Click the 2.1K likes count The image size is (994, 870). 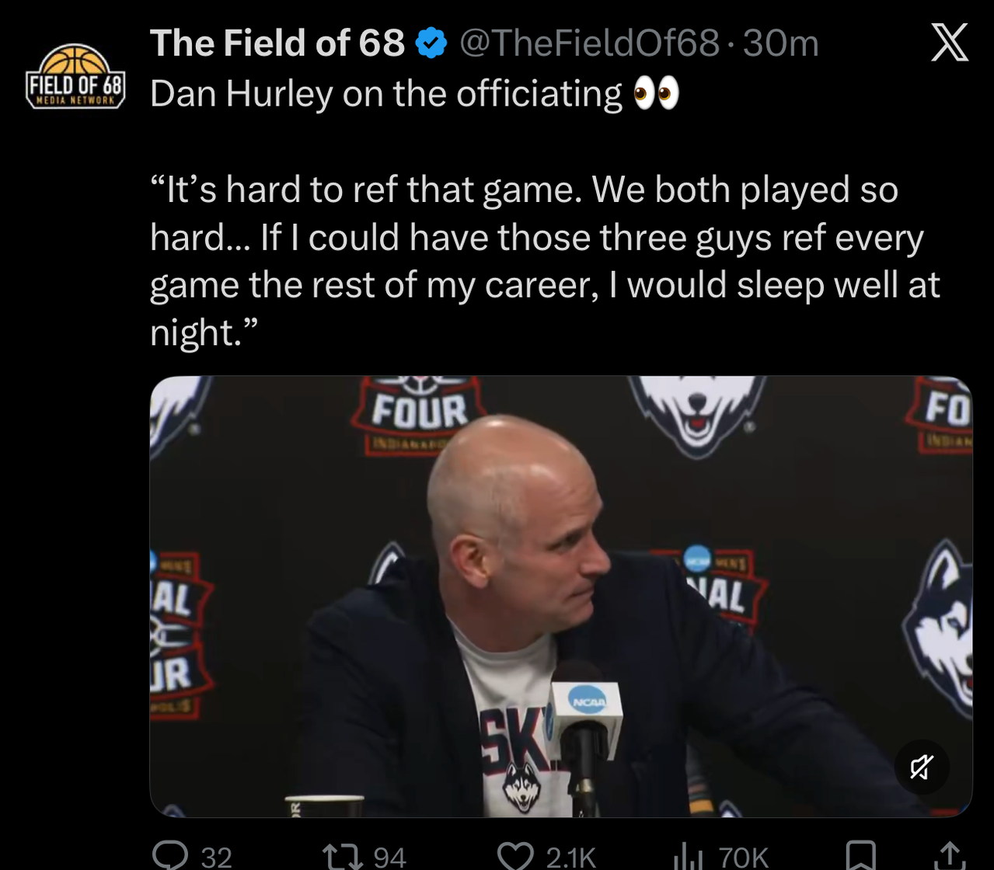571,857
